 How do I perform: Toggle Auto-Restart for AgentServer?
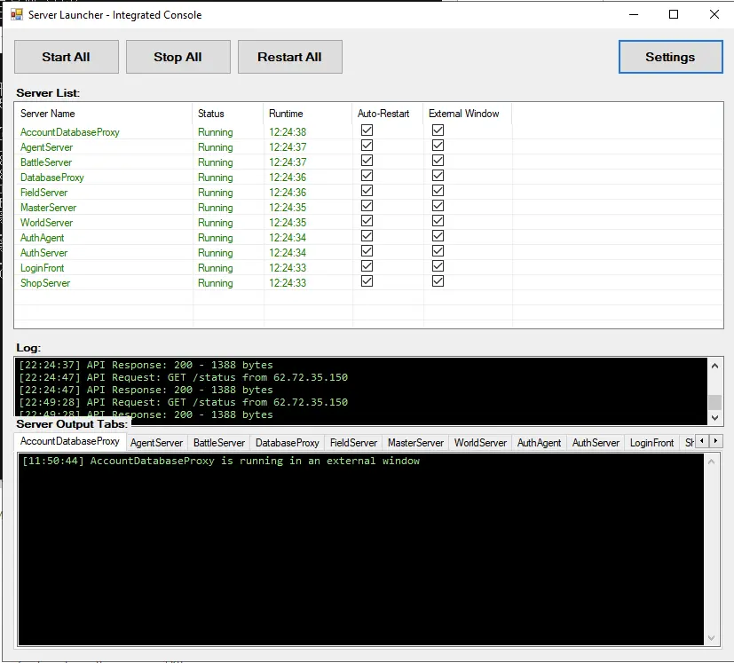pyautogui.click(x=367, y=146)
